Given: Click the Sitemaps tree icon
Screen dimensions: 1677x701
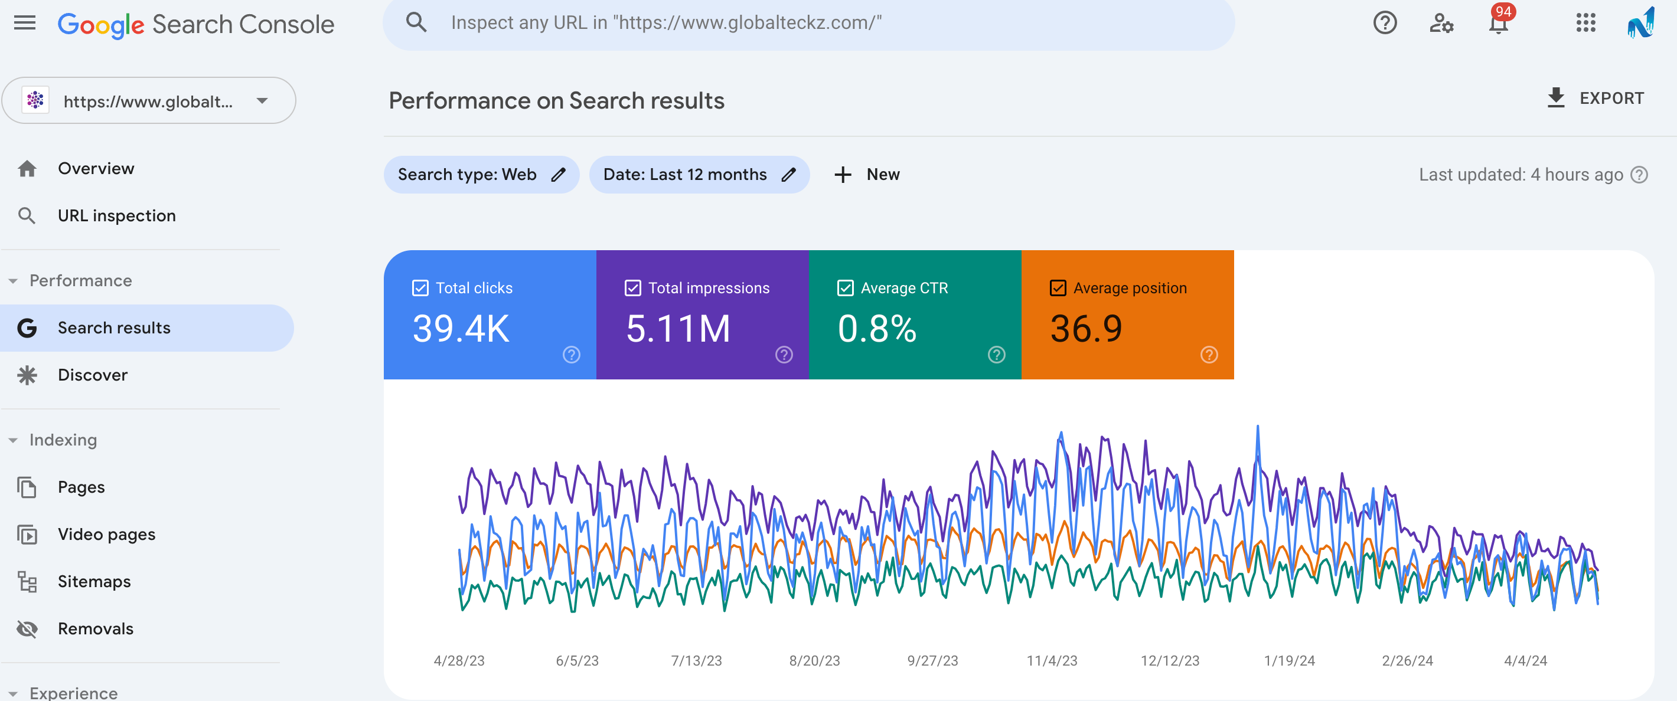Looking at the screenshot, I should [x=27, y=581].
